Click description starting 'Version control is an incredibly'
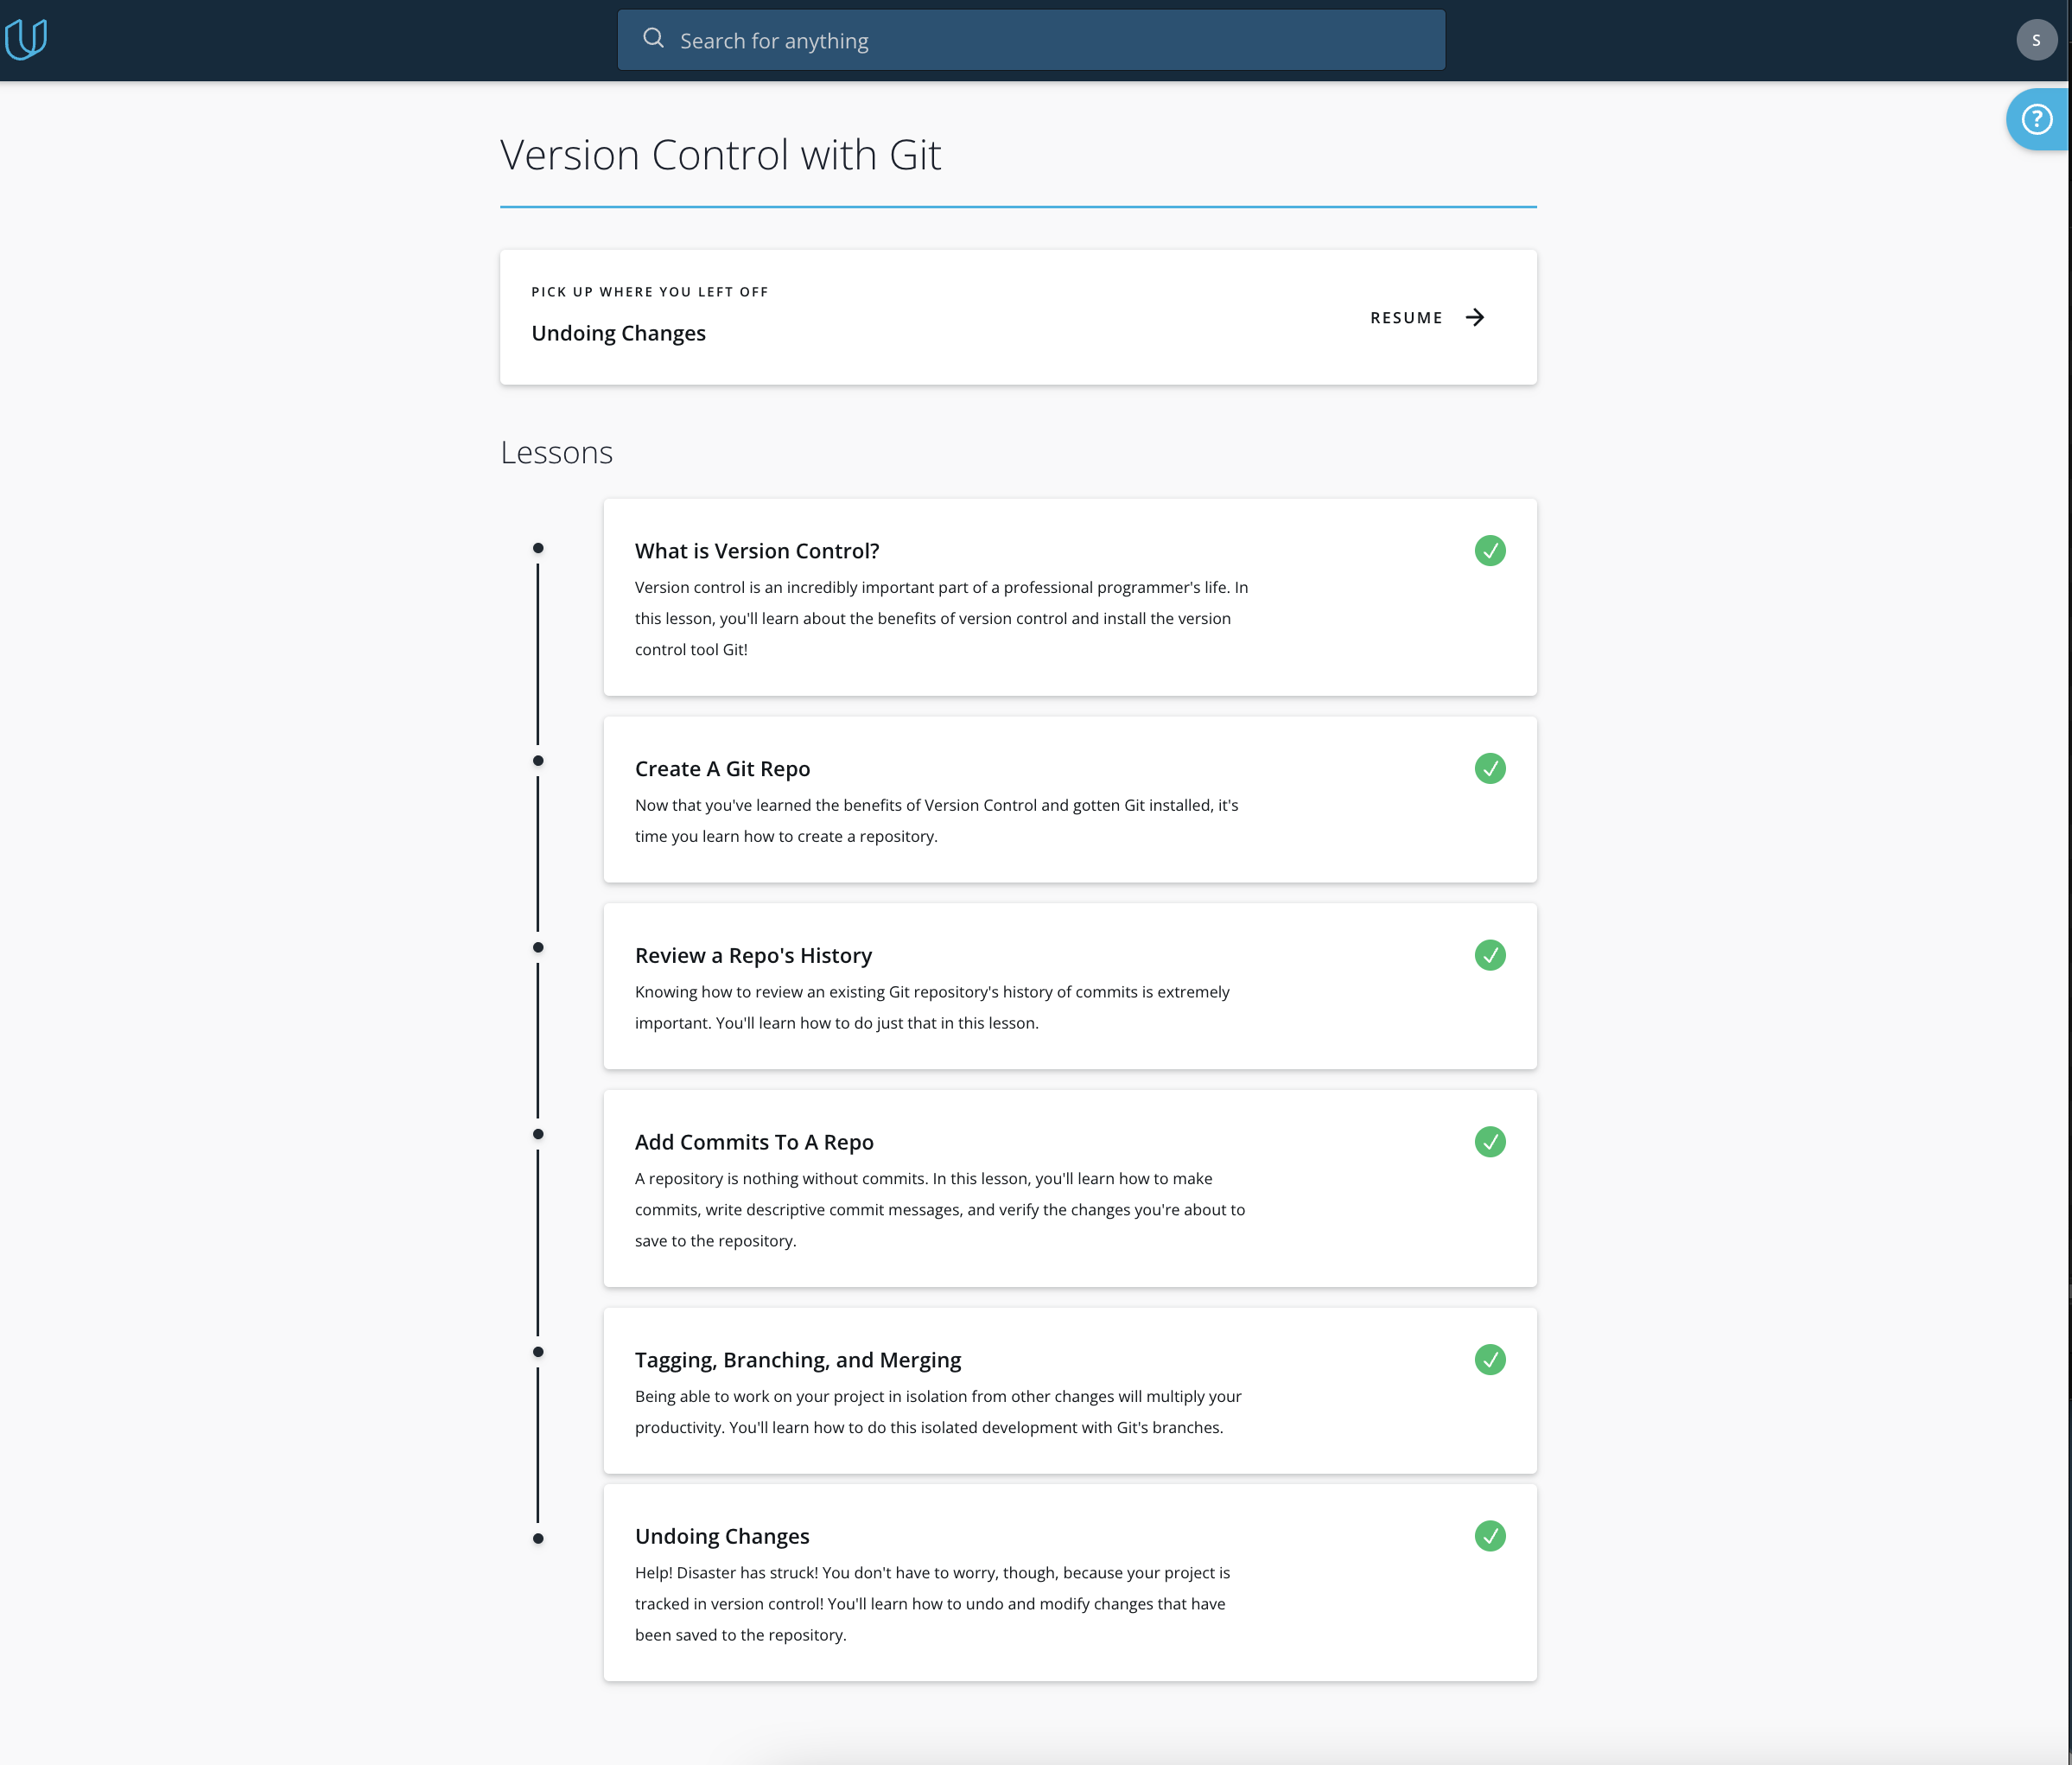This screenshot has width=2072, height=1765. 941,618
